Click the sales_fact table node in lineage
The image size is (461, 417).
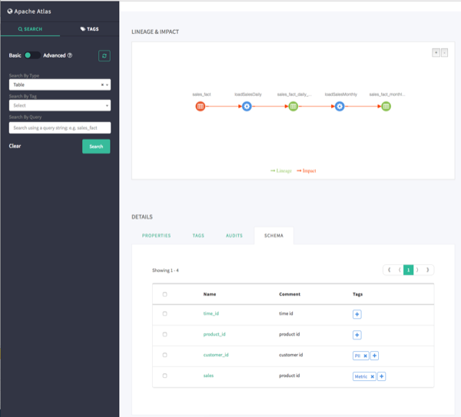pos(200,106)
